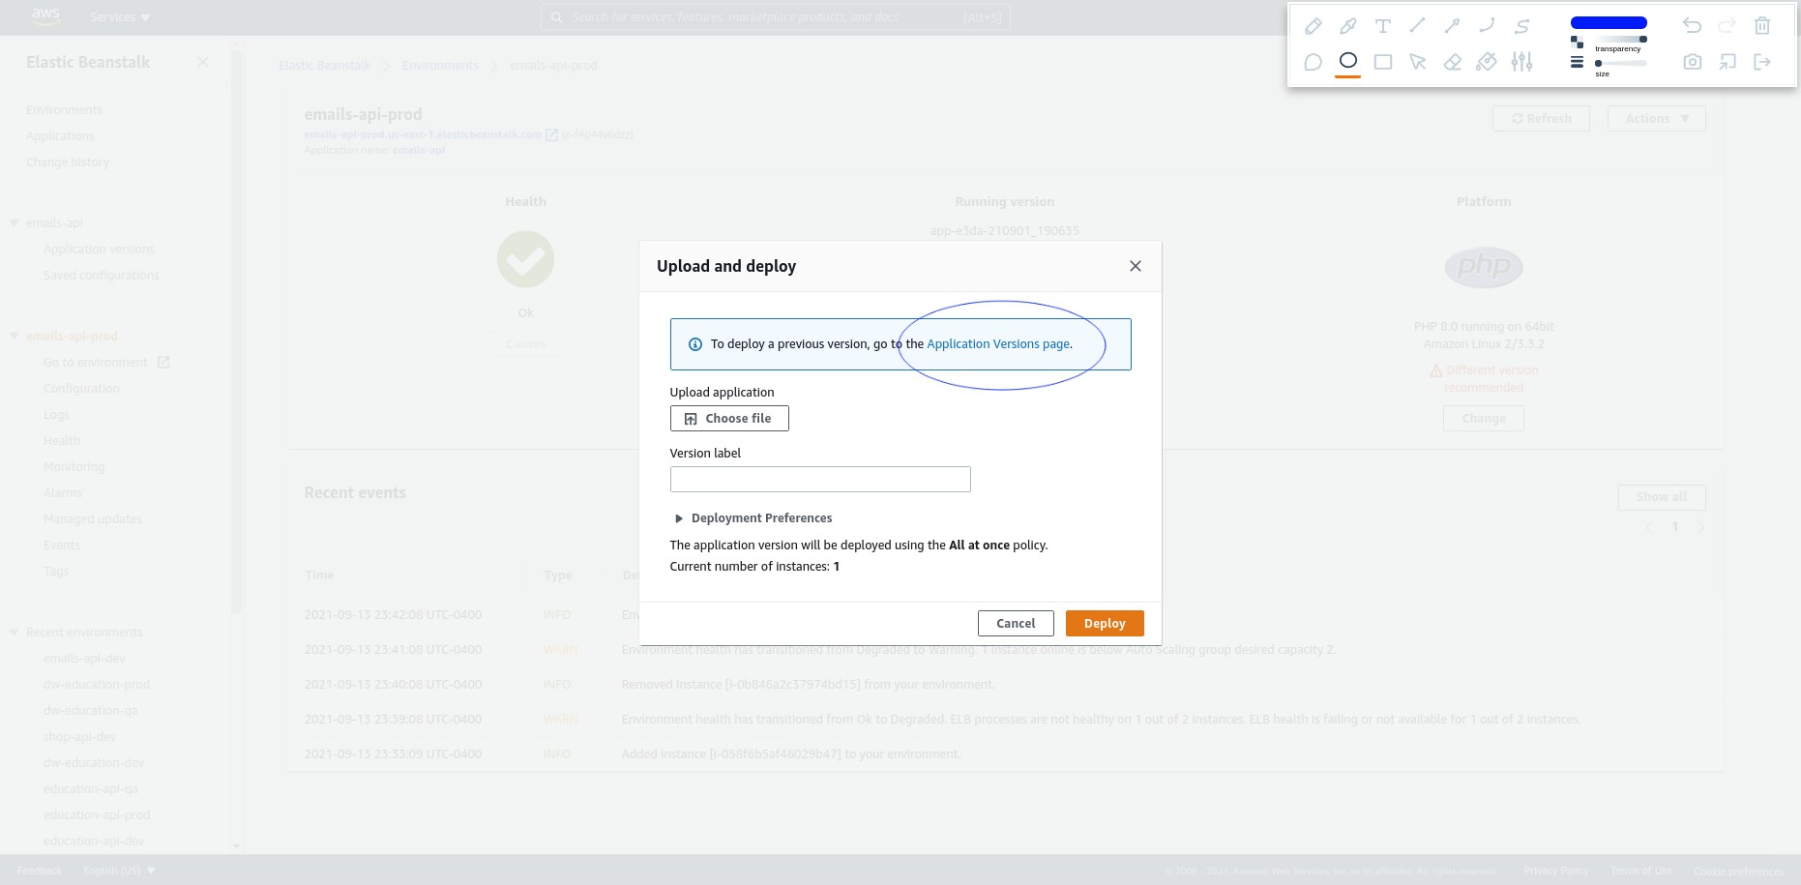Screen dimensions: 1801x885
Task: Delete all annotations with trash icon
Action: coord(1761,26)
